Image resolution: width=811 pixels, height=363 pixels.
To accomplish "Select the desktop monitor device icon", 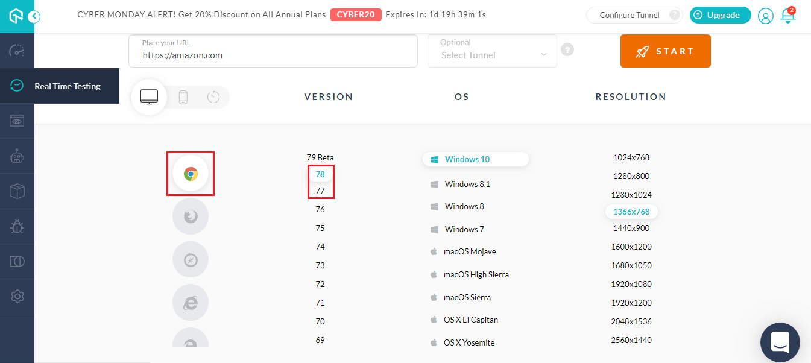I will point(149,97).
